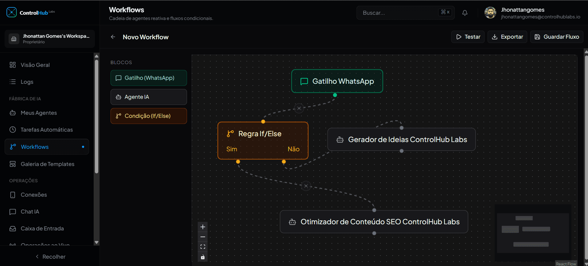Click the bottom handle of Gerador de Ideias node
The height and width of the screenshot is (266, 588).
(402, 151)
